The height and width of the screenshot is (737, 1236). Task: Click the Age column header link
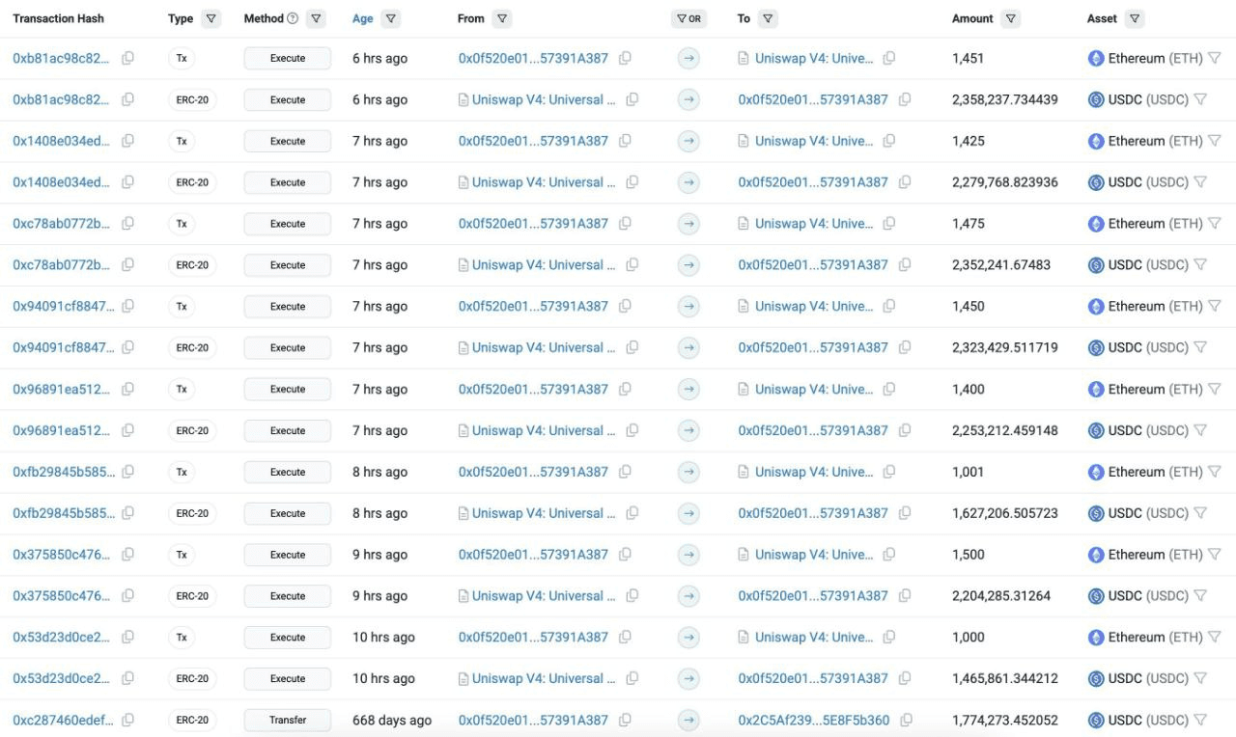click(363, 18)
